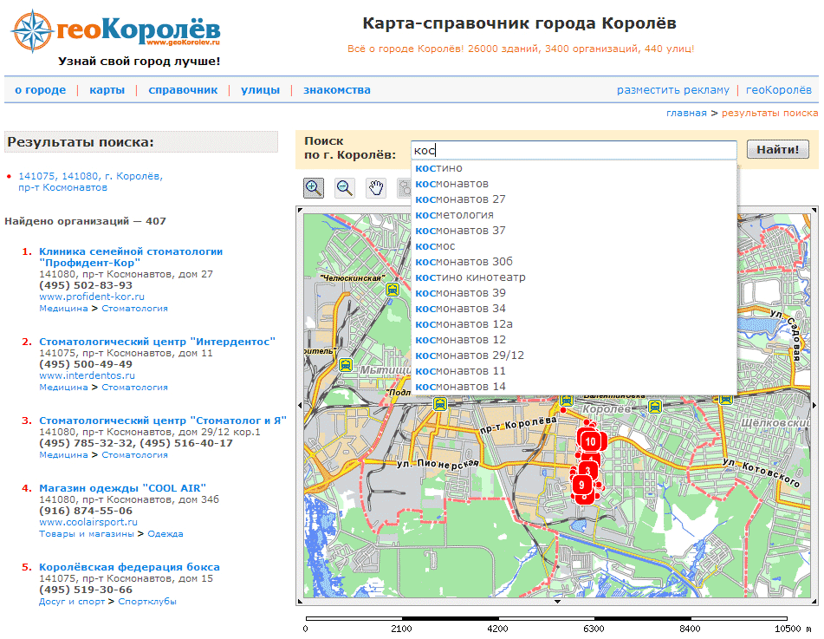824x639 pixels.
Task: Open 'геоКоролёв' link in top-right menu
Action: 779,90
